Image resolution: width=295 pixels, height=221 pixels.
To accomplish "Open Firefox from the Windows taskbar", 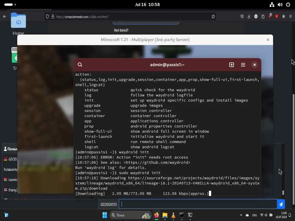I will point(156,215).
